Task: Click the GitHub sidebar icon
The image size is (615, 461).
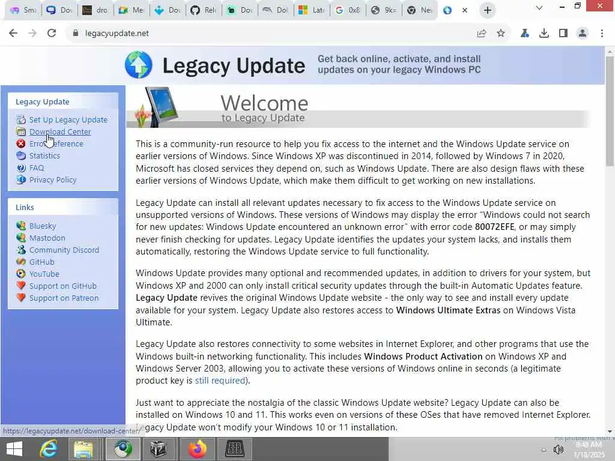Action: click(21, 262)
